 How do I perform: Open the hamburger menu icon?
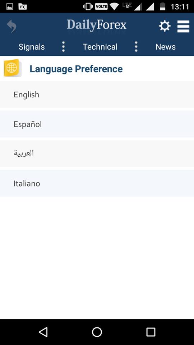184,26
